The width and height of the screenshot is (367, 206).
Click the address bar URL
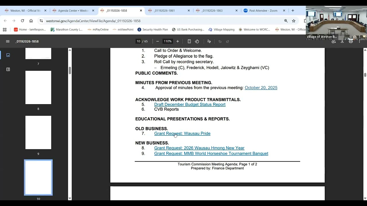tap(93, 21)
